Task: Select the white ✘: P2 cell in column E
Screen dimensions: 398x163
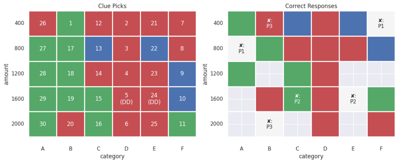Action: (353, 99)
